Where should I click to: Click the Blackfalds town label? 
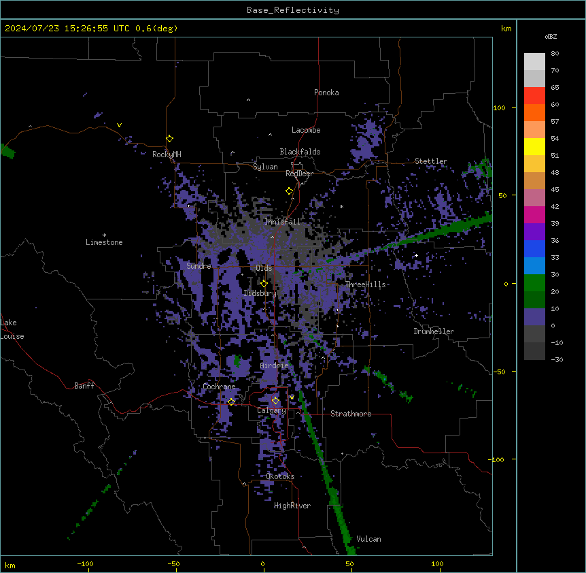(x=300, y=152)
